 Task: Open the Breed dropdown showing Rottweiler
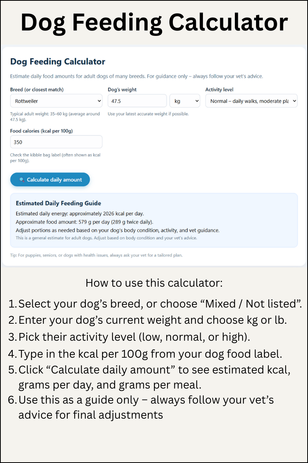point(56,101)
